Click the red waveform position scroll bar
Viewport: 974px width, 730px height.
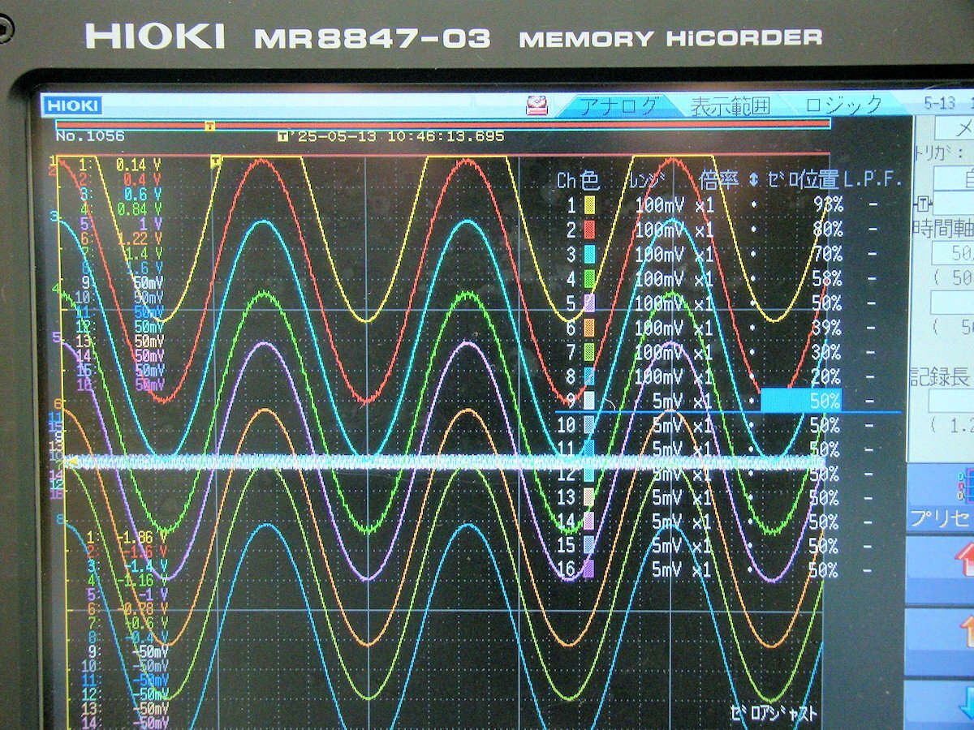[x=443, y=124]
